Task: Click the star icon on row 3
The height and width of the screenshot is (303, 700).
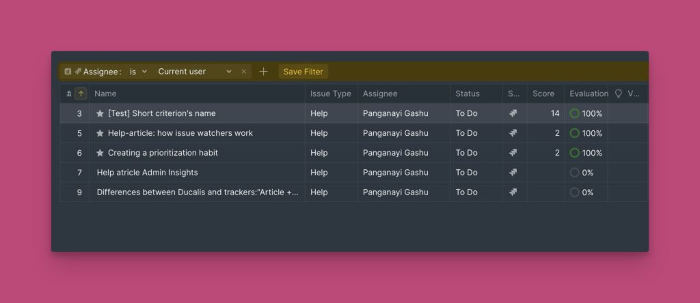Action: click(x=100, y=113)
